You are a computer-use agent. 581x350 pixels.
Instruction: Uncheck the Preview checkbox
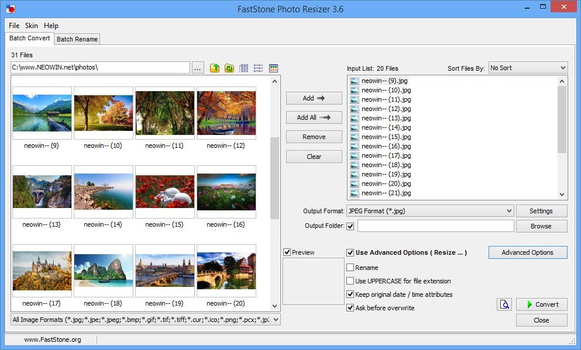click(287, 252)
